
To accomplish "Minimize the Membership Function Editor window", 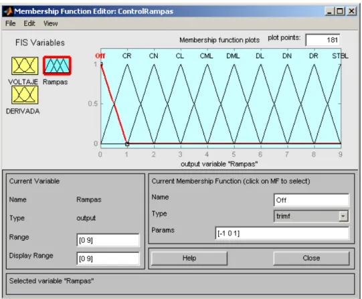I will click(x=329, y=11).
